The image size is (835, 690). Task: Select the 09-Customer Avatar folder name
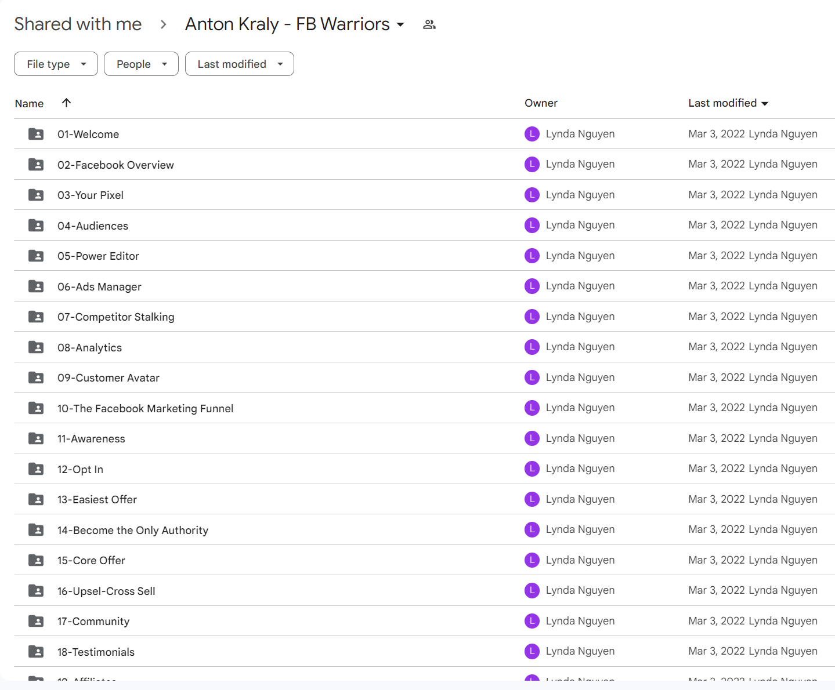click(109, 377)
